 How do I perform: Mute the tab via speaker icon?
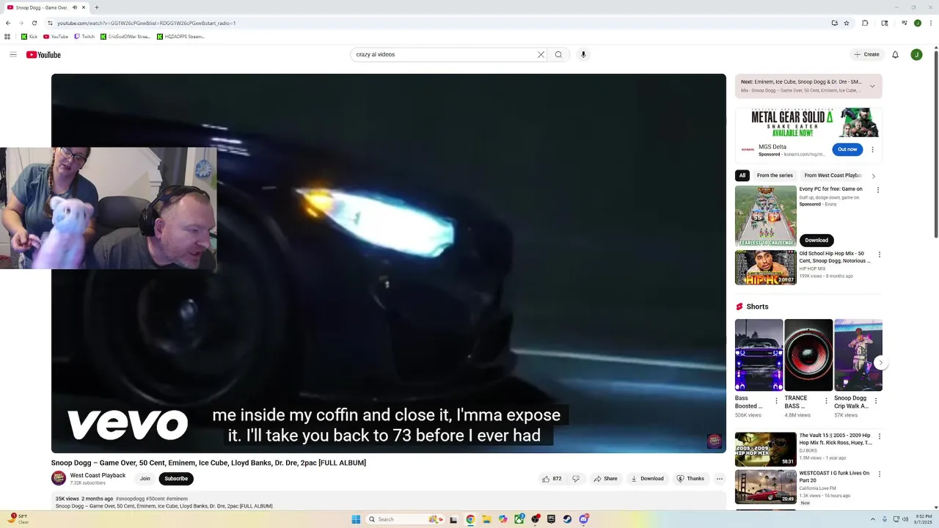pyautogui.click(x=74, y=7)
